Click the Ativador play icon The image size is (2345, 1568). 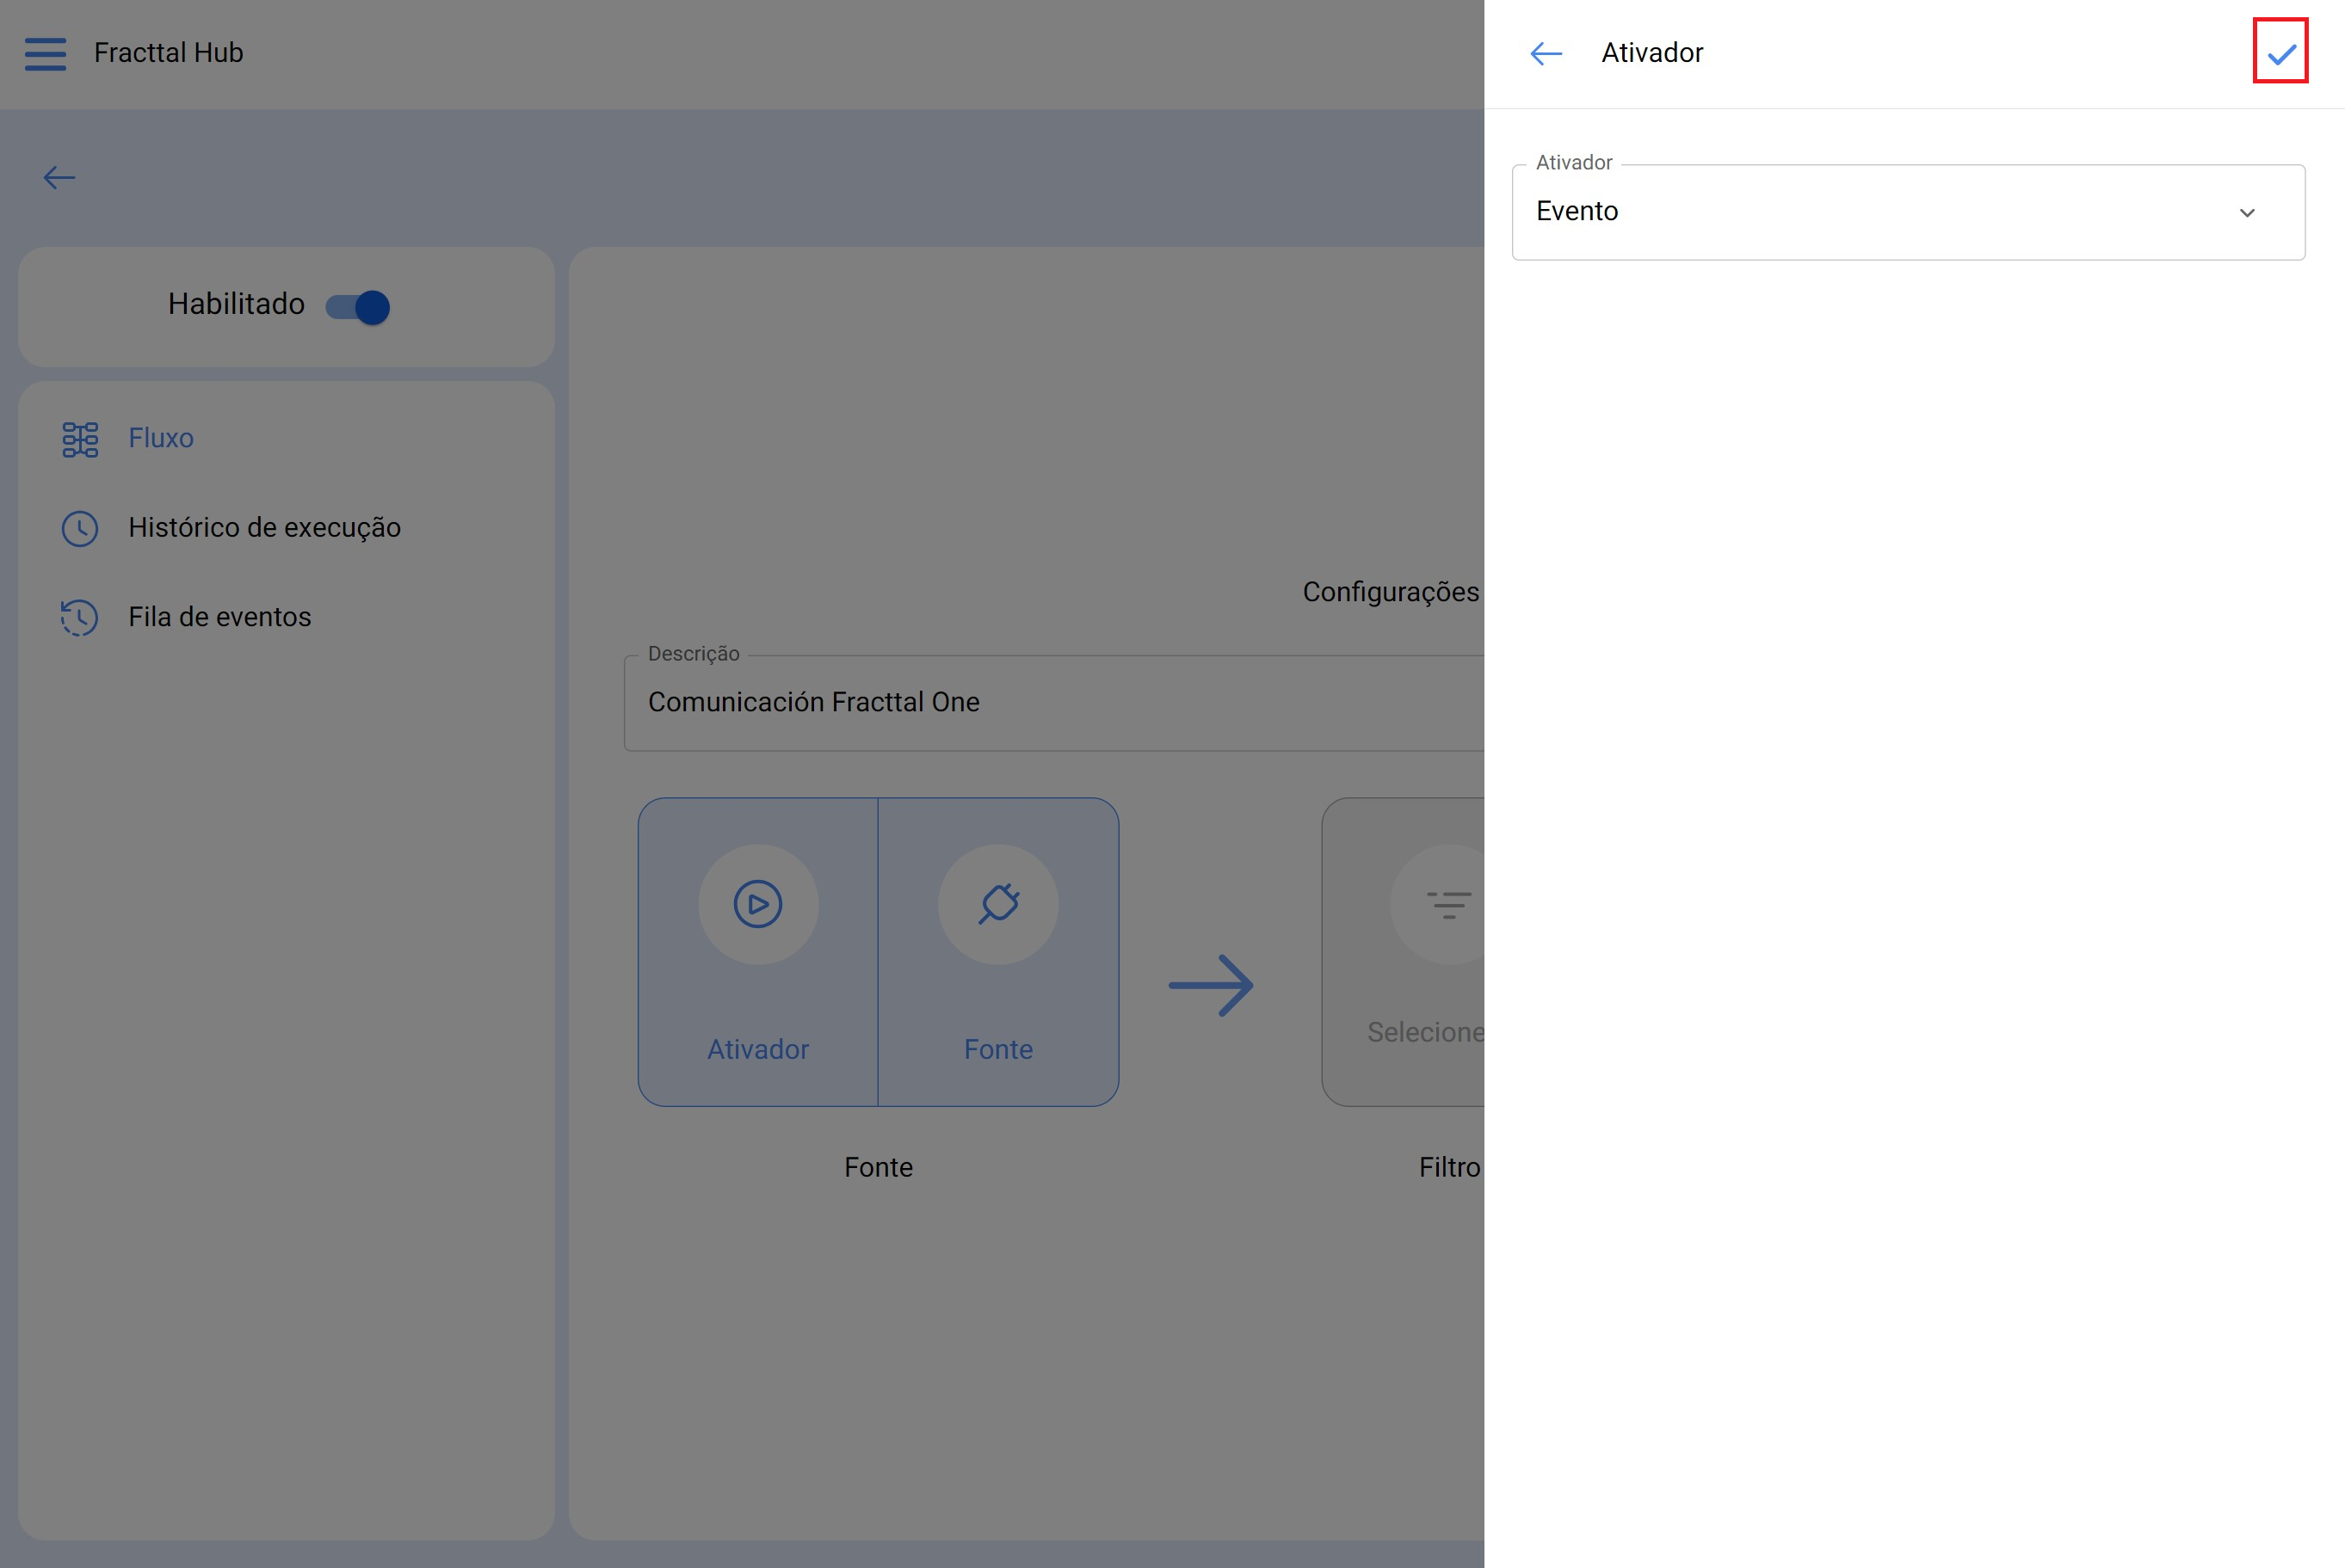[757, 904]
